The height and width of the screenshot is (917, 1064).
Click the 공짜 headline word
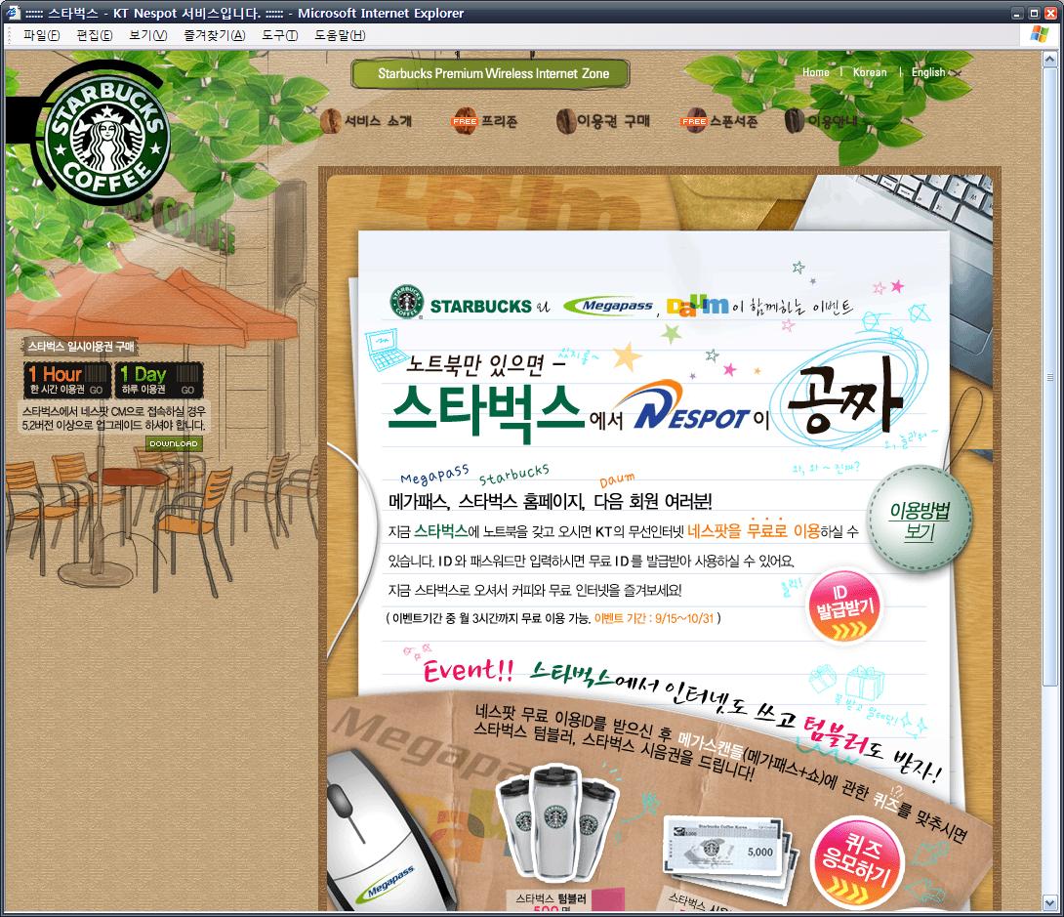coord(844,396)
